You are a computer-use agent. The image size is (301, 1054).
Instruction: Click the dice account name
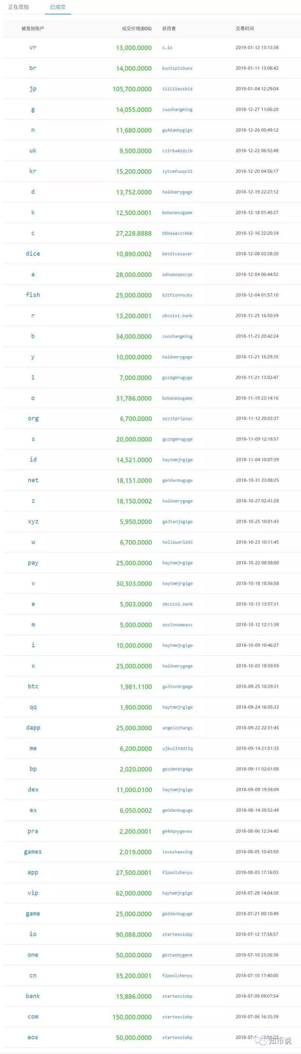pyautogui.click(x=33, y=254)
